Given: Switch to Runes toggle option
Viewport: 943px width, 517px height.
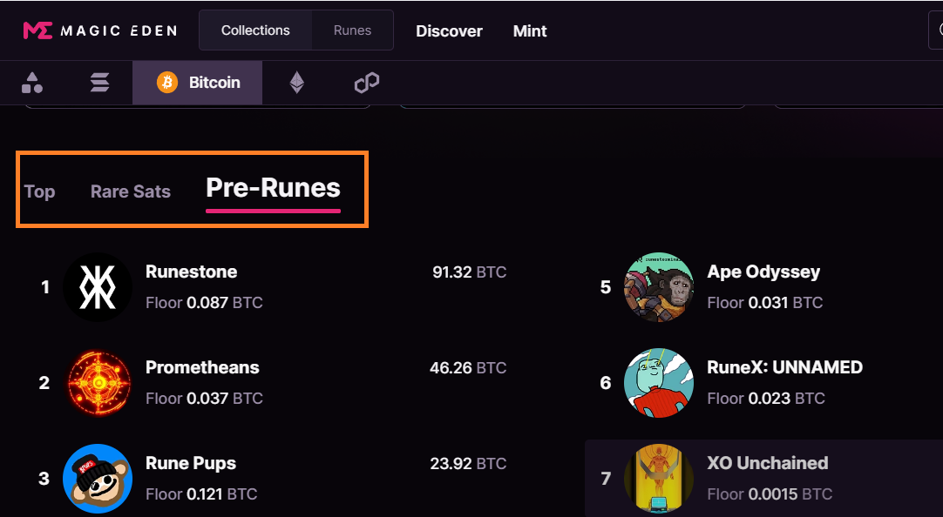Looking at the screenshot, I should point(352,30).
